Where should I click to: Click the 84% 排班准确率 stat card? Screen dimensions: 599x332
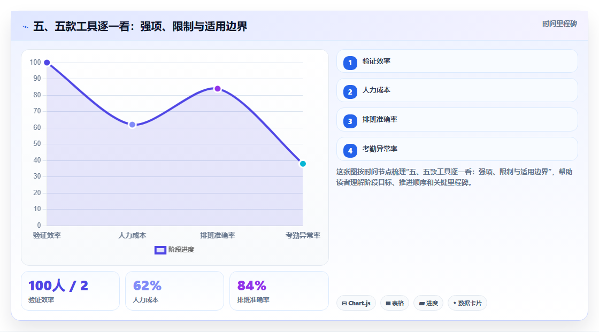[x=279, y=291]
